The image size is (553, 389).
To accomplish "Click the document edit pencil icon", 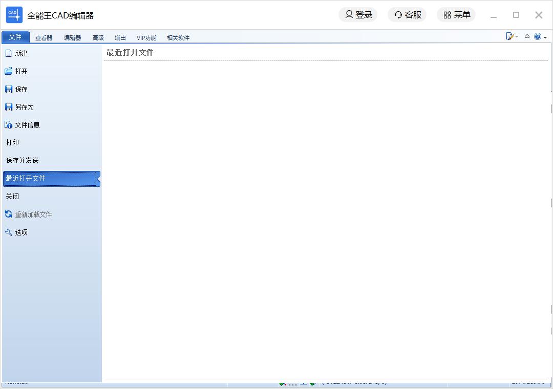I will (509, 36).
